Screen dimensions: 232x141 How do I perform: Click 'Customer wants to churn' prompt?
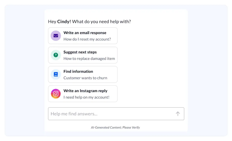tap(85, 78)
